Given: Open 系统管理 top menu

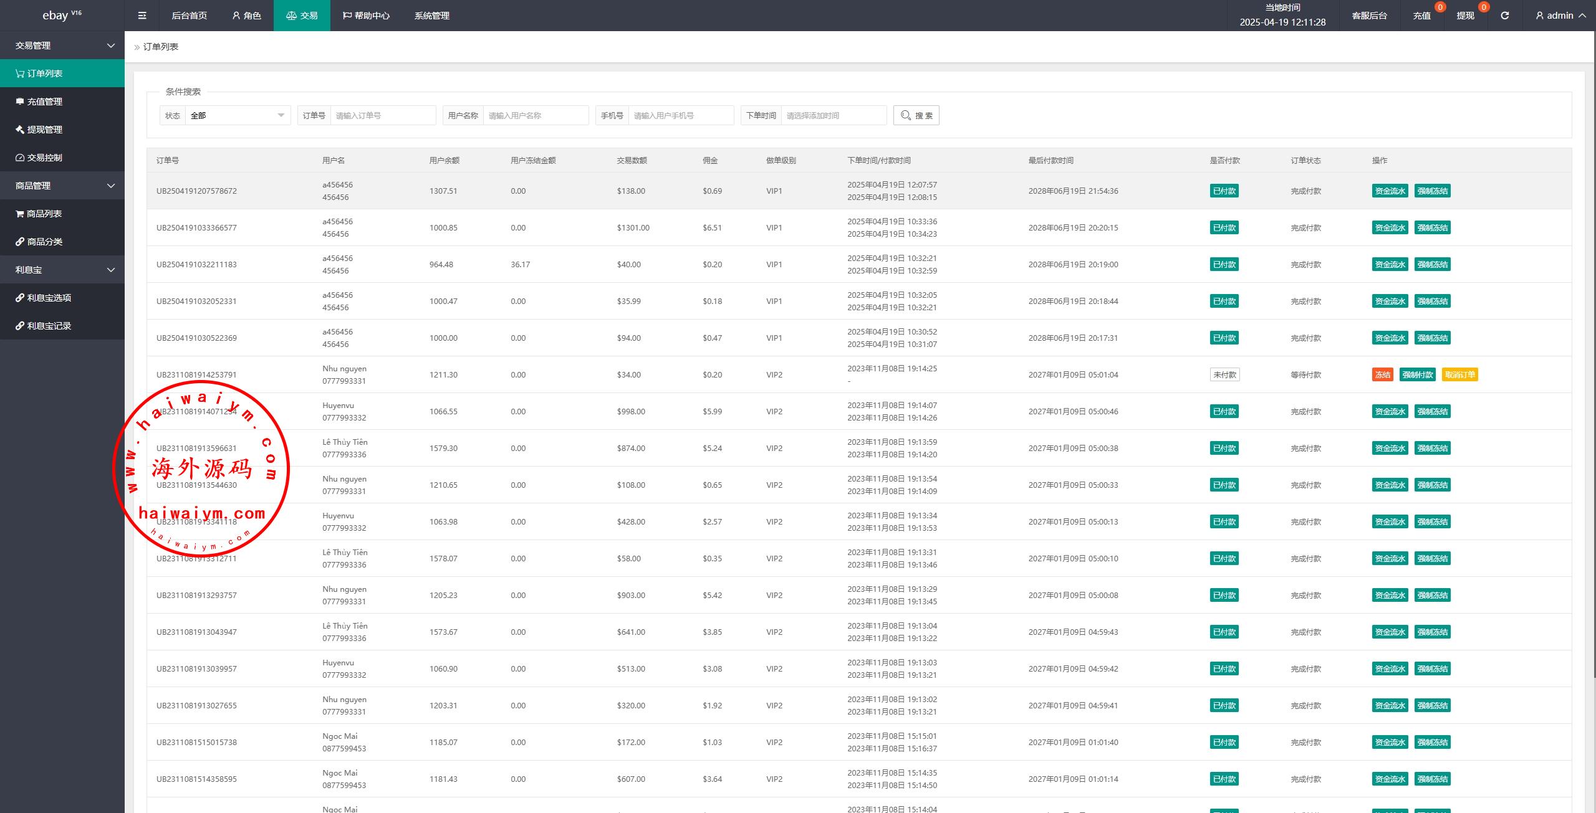Looking at the screenshot, I should [x=431, y=16].
